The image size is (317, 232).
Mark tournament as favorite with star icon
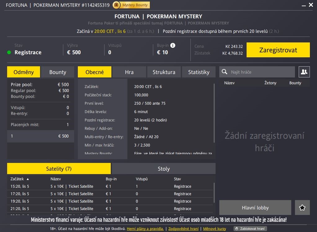(302, 208)
